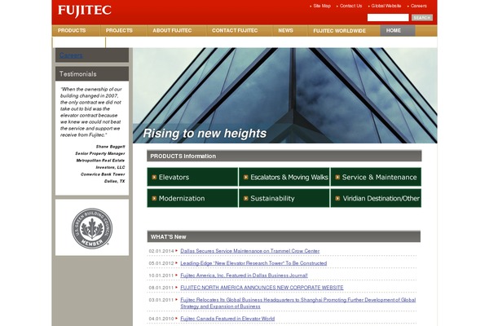Viewport: 489px width, 326px height.
Task: Click the arrow icon beside Viridian Destination/Other
Action: pos(337,198)
